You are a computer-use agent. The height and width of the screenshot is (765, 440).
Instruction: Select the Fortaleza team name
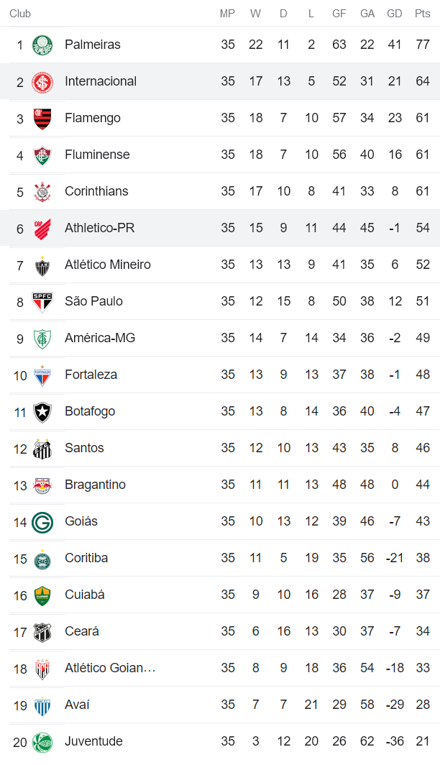tap(91, 375)
